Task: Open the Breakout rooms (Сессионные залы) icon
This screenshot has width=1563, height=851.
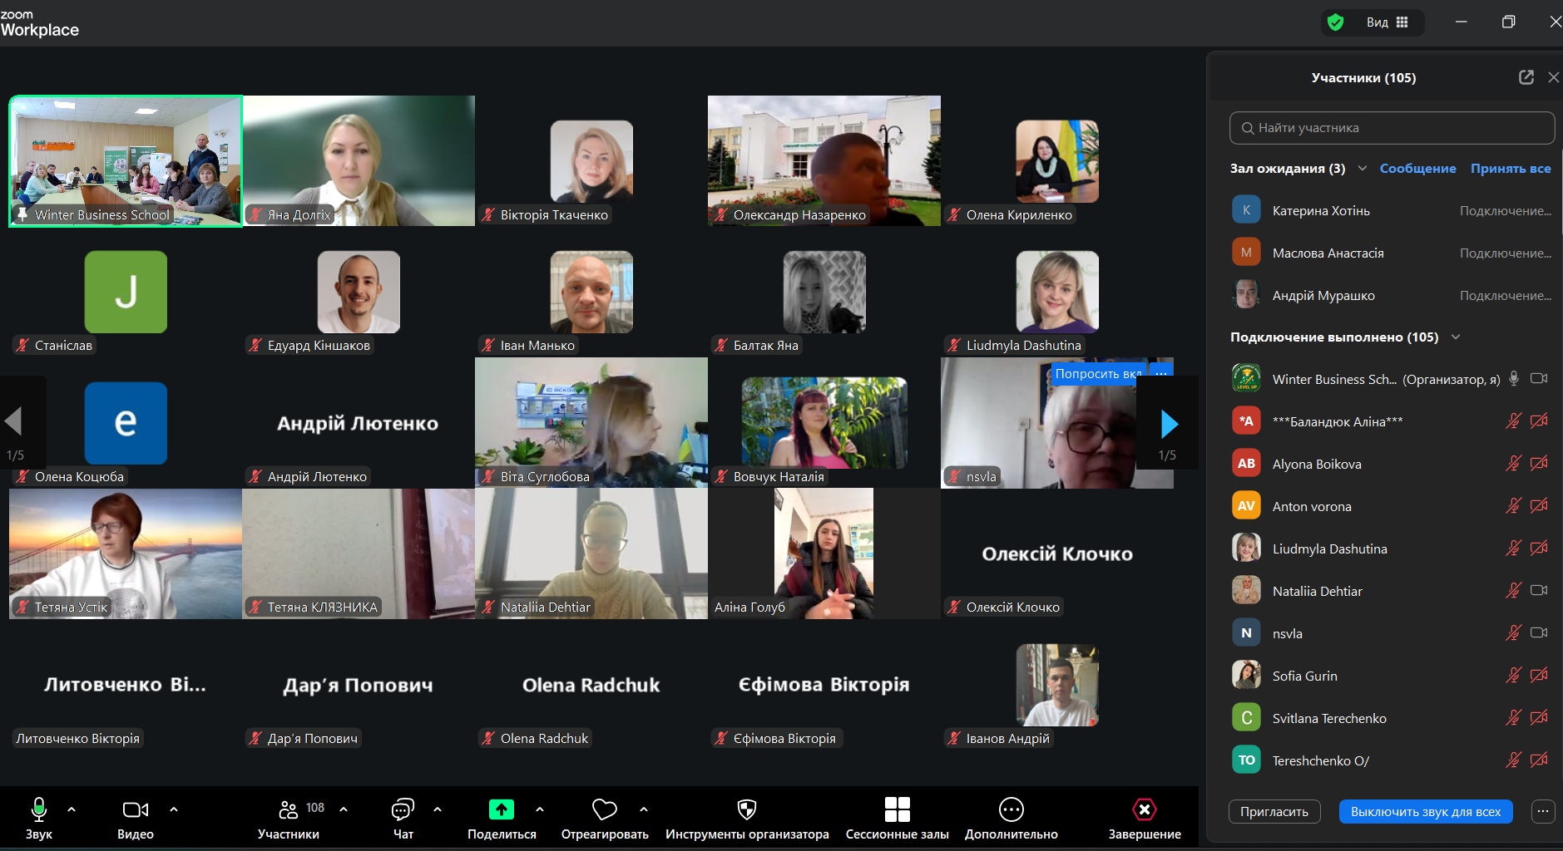Action: (x=897, y=809)
